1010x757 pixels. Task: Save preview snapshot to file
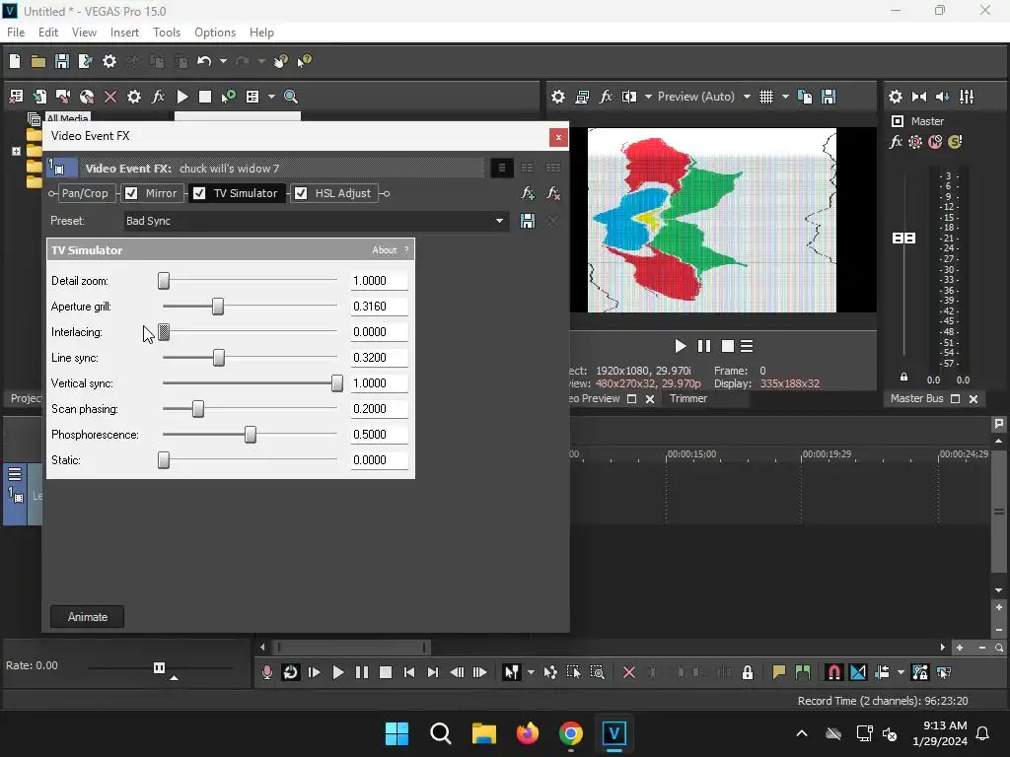(829, 97)
